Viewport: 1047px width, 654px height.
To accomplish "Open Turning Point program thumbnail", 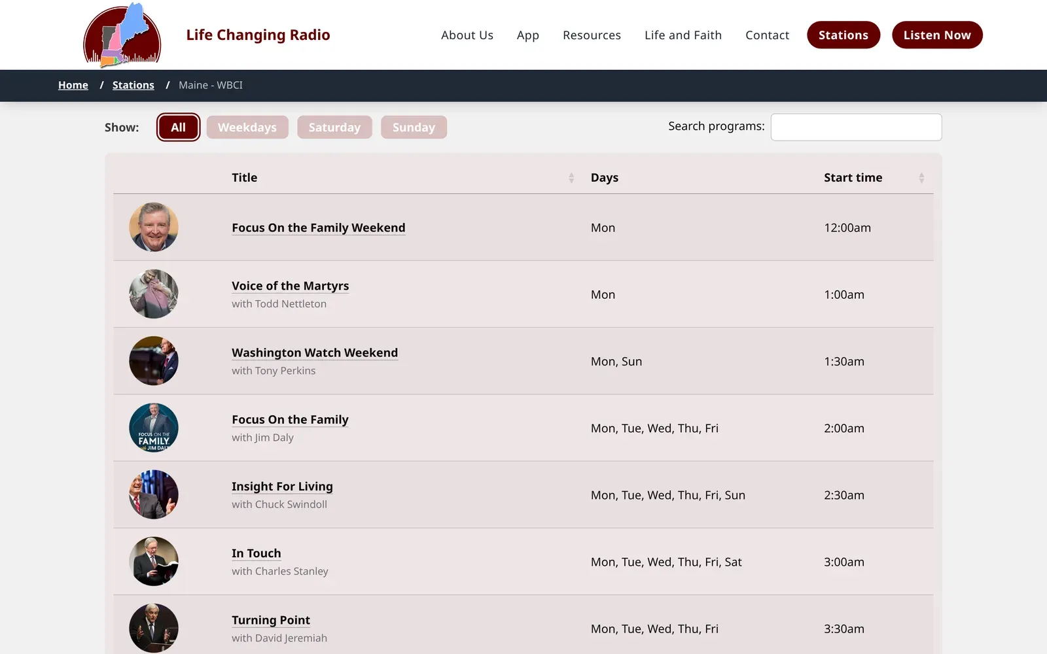I will point(154,628).
